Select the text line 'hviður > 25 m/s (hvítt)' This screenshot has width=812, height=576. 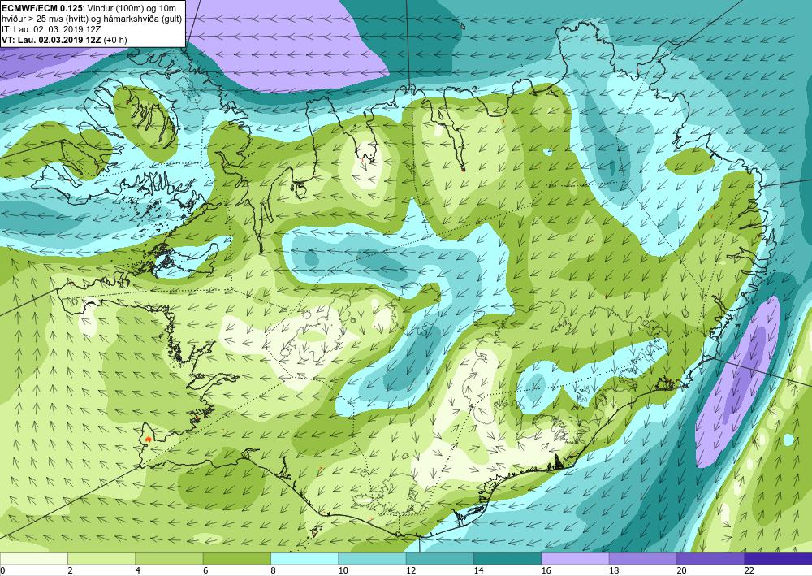point(45,19)
